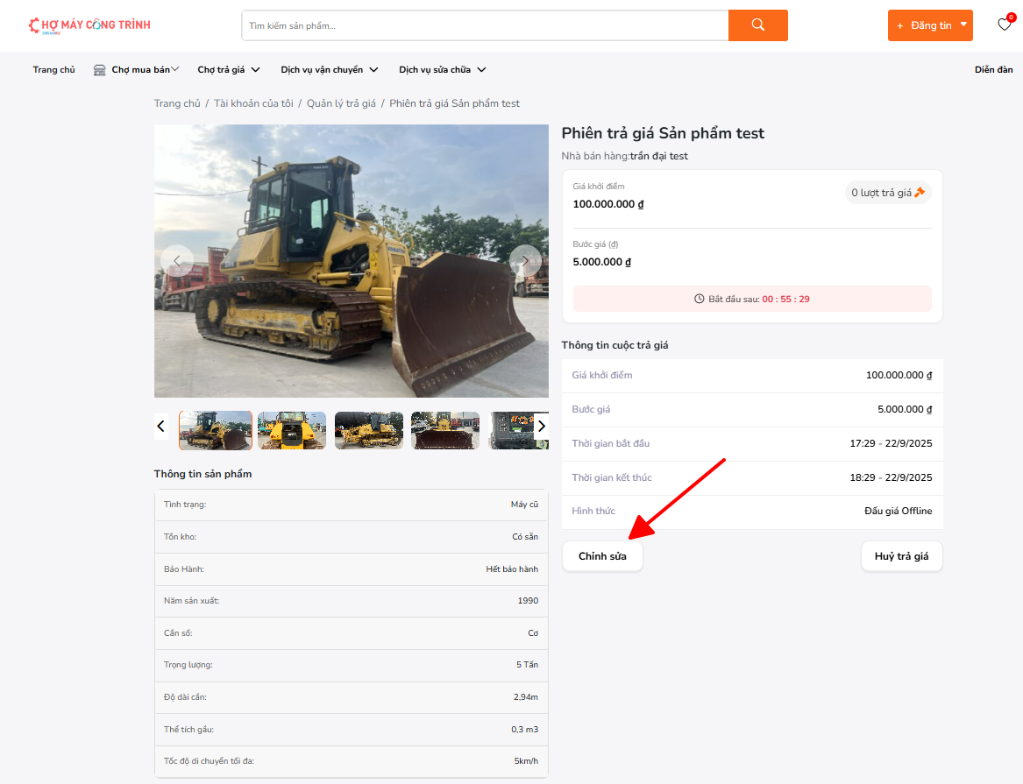Expand the Chợ trả giá menu
The image size is (1023, 784).
tap(227, 70)
